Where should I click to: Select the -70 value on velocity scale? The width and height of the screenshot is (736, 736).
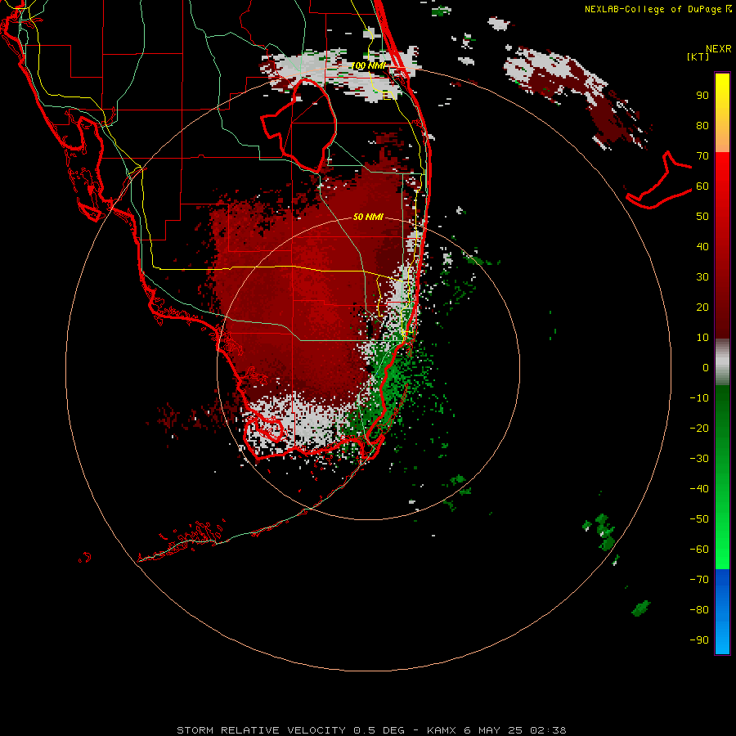point(699,580)
